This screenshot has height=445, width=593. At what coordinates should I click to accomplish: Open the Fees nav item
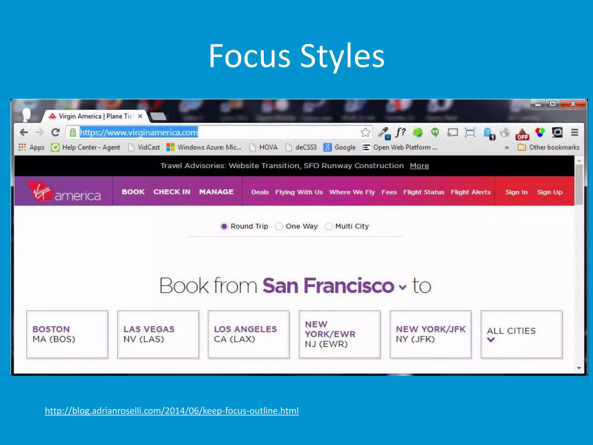click(389, 192)
